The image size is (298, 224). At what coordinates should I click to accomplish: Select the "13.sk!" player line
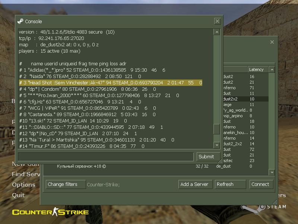[x=73, y=121]
